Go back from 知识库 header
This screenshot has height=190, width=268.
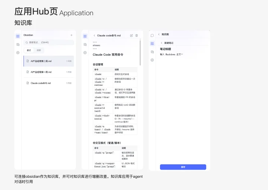click(x=159, y=35)
